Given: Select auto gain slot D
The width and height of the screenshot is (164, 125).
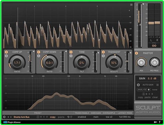Looking at the screenshot, I should (x=152, y=94).
